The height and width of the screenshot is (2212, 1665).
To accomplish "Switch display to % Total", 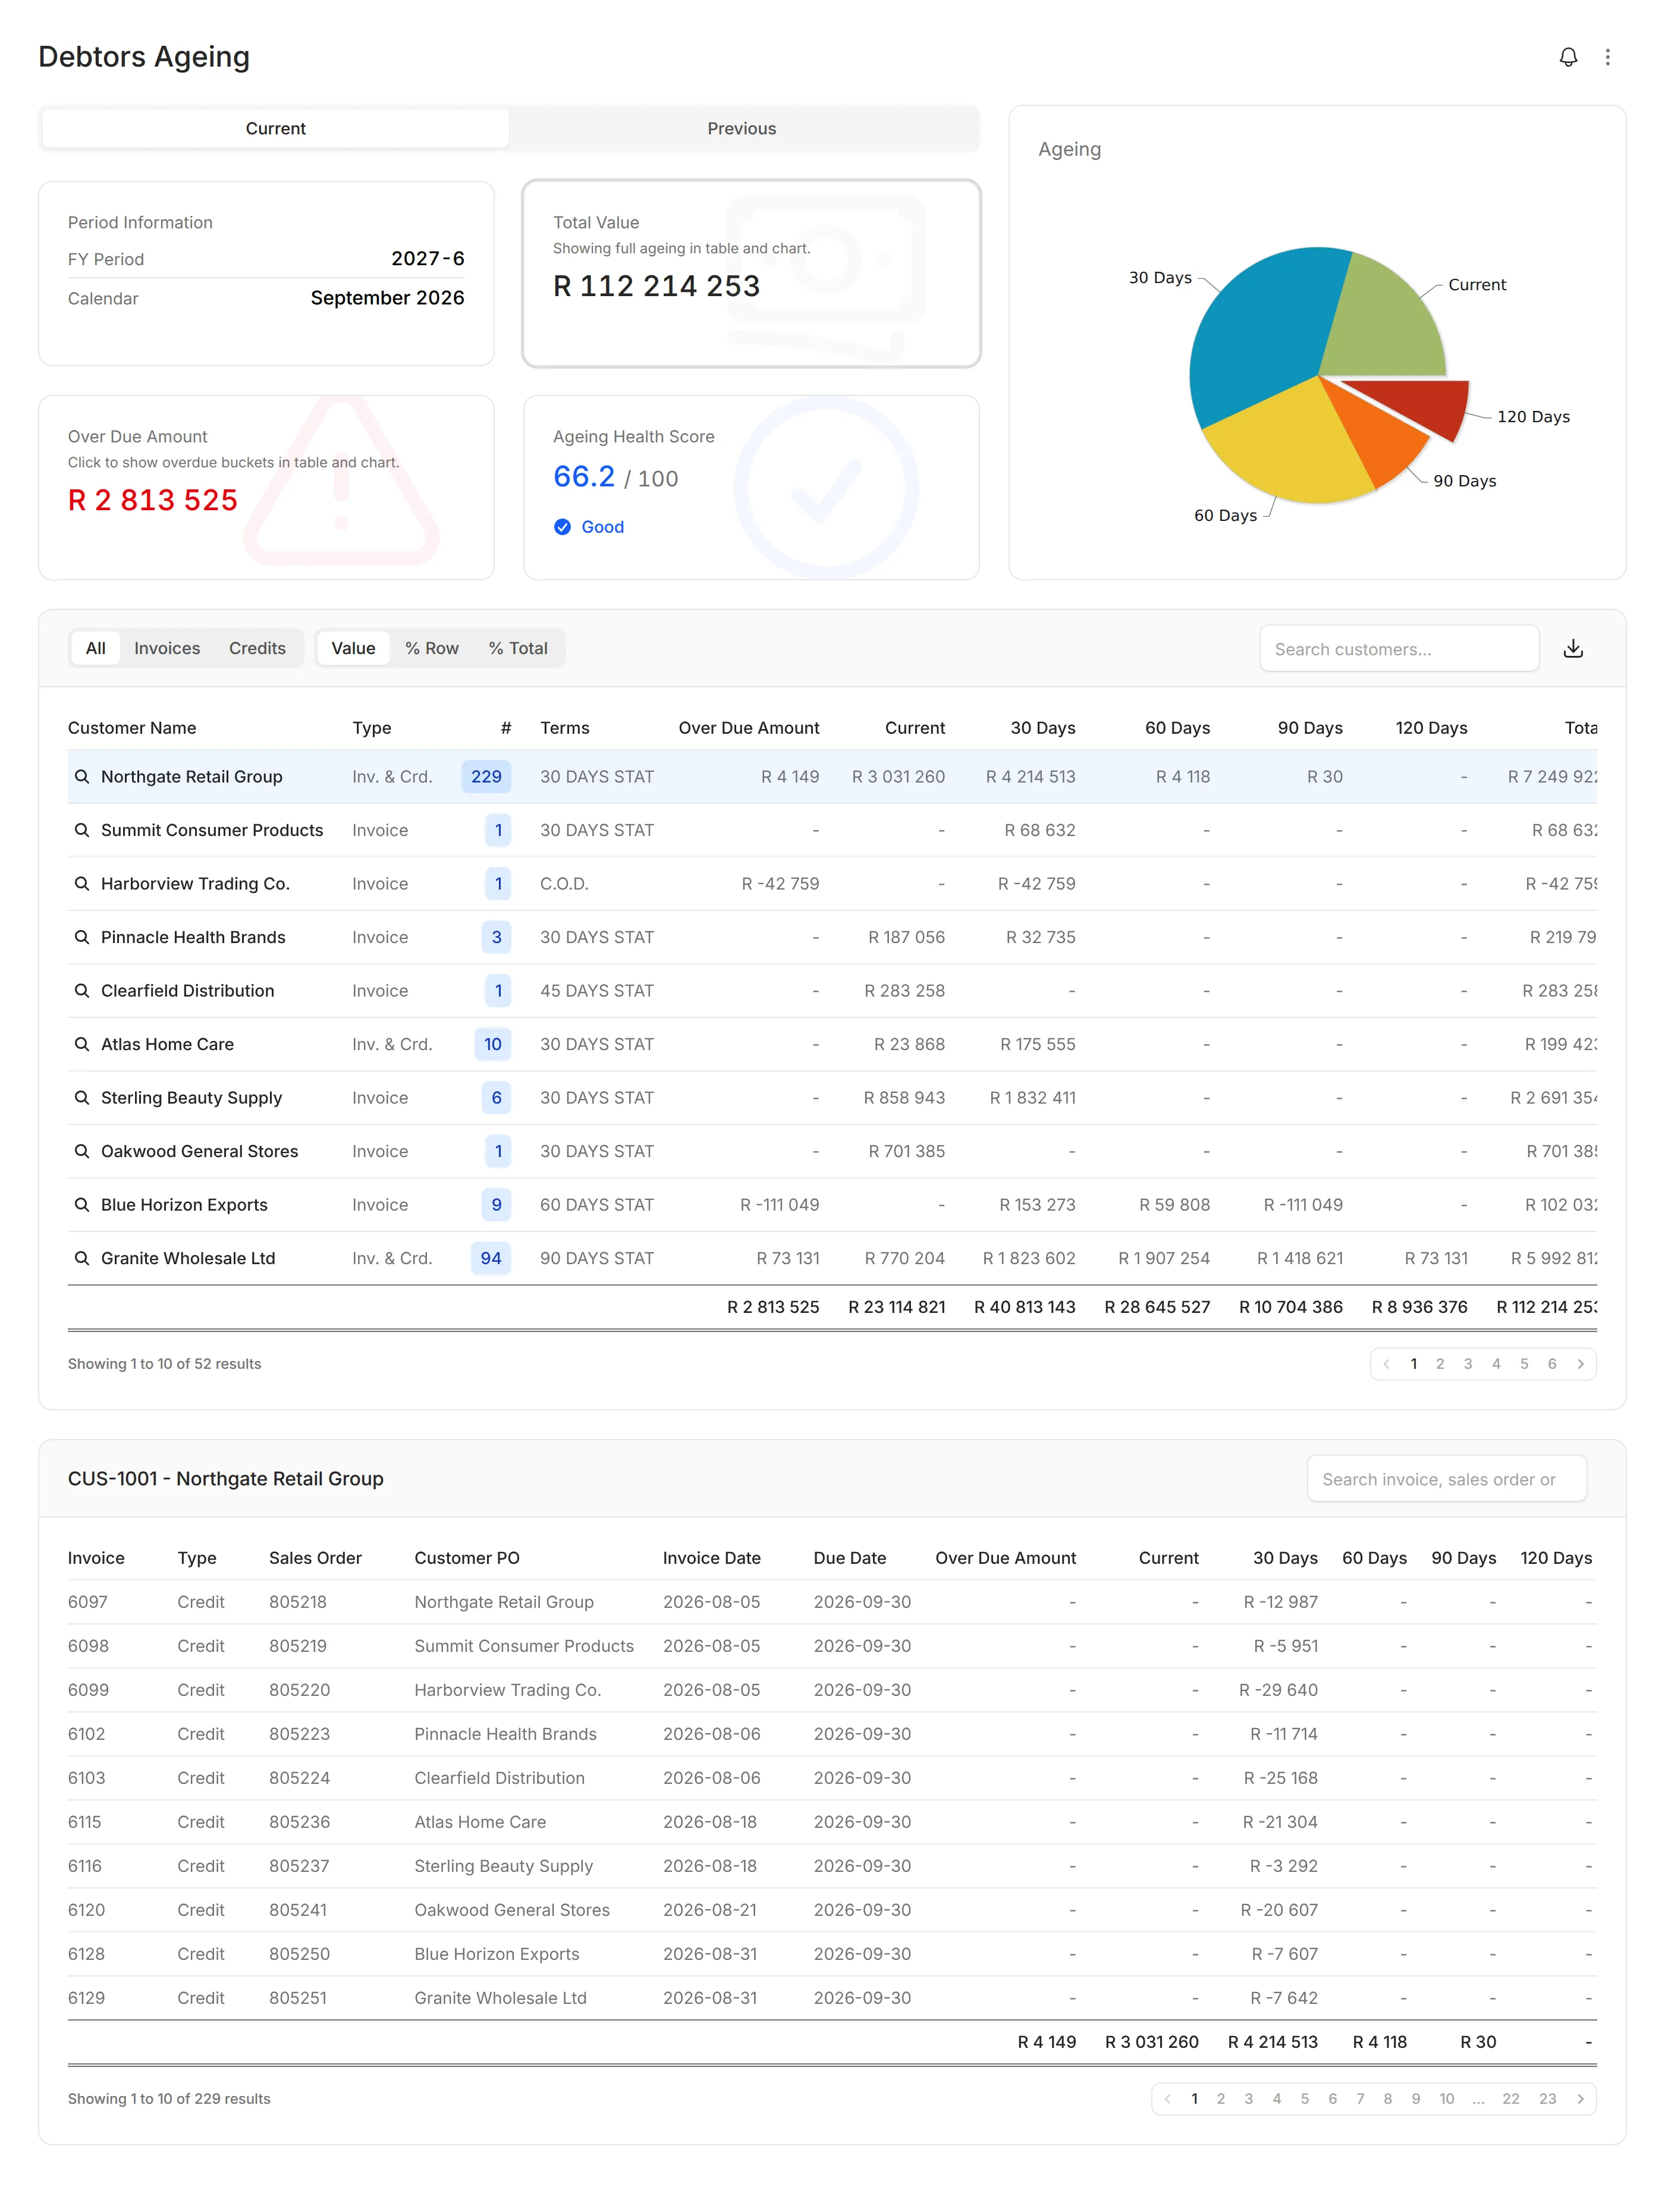I will (x=518, y=648).
